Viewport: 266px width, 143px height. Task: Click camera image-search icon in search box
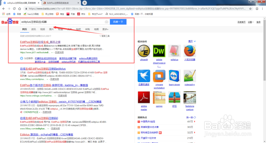[x=106, y=22]
